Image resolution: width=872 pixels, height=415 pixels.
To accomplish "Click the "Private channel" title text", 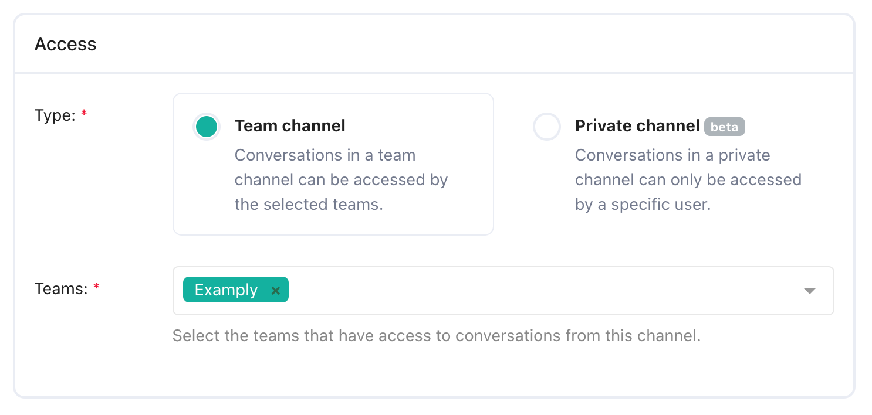I will 637,126.
